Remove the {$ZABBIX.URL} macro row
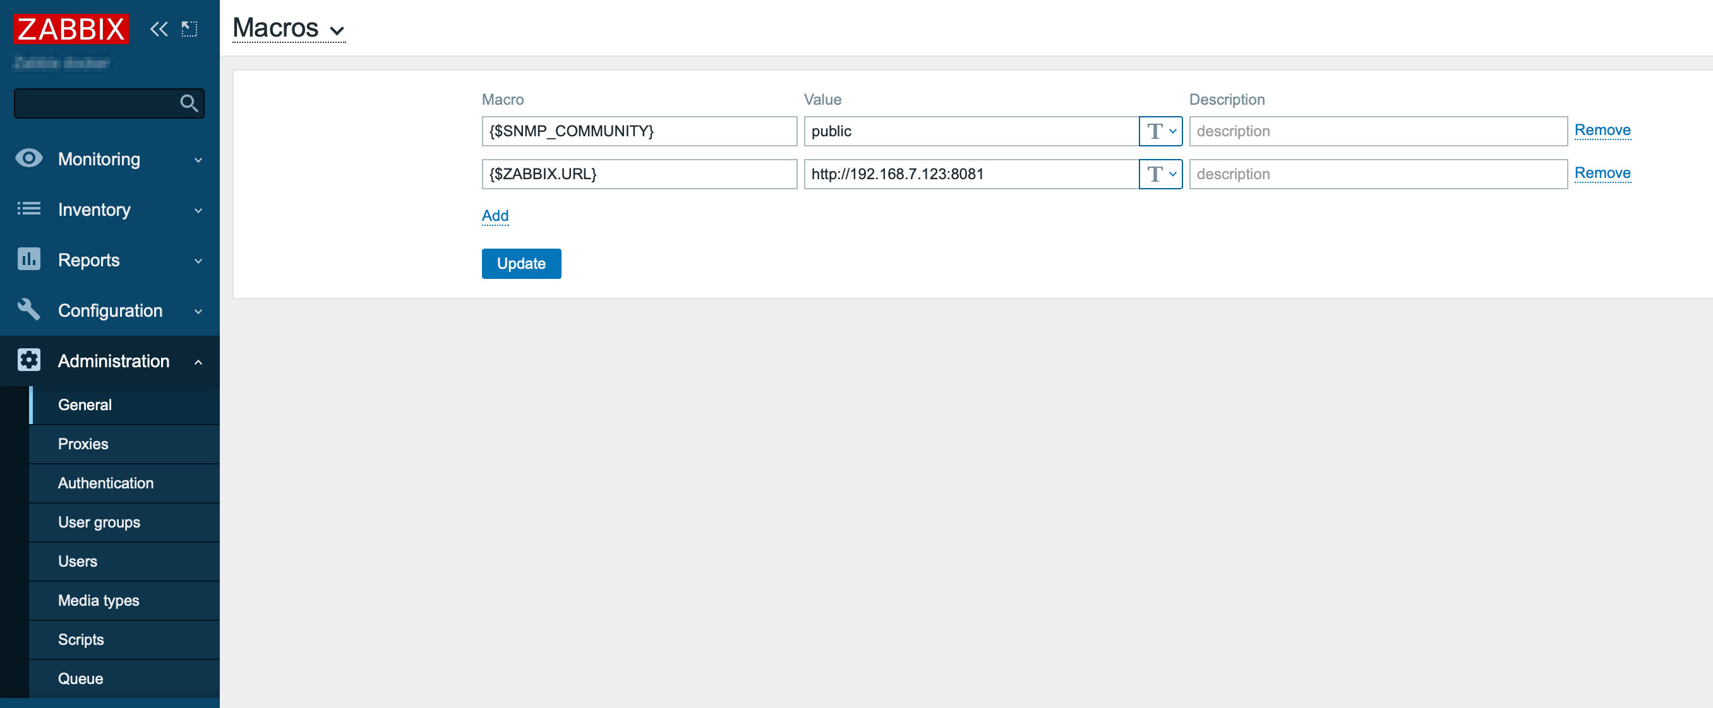The width and height of the screenshot is (1713, 708). coord(1602,174)
